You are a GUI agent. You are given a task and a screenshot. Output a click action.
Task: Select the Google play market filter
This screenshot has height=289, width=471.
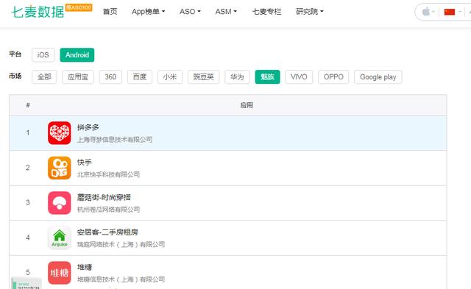click(378, 76)
